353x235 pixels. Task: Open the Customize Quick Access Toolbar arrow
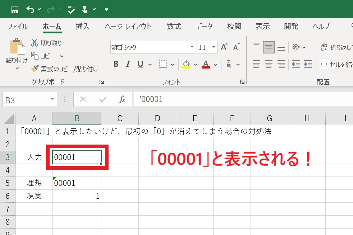click(106, 9)
